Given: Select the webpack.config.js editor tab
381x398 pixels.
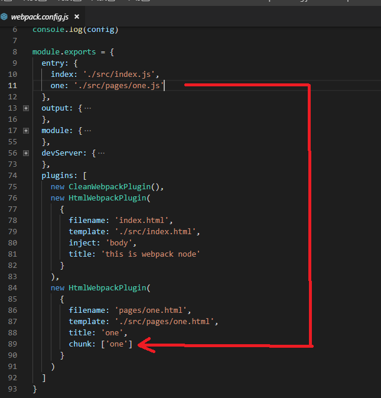Looking at the screenshot, I should 43,17.
